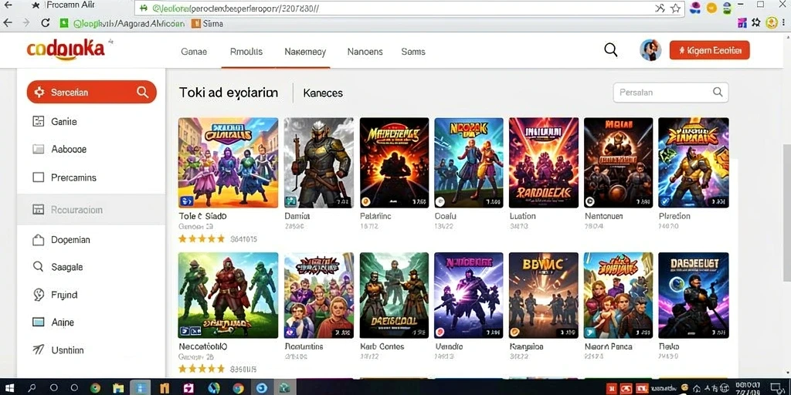Click the red Sarcerian search button
This screenshot has height=395, width=791.
coord(92,93)
